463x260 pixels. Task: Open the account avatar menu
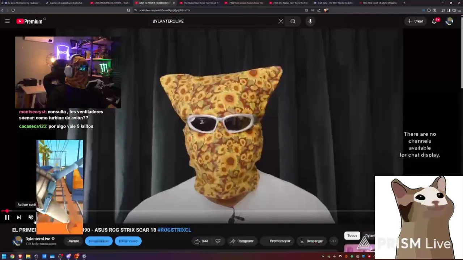[x=449, y=21]
